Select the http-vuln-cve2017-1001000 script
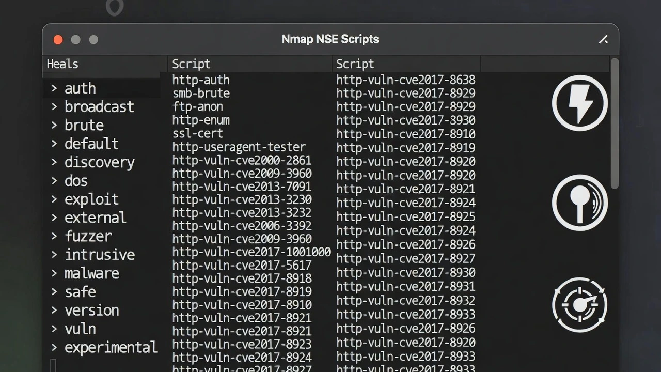Screen dimensions: 661x372 (251, 252)
